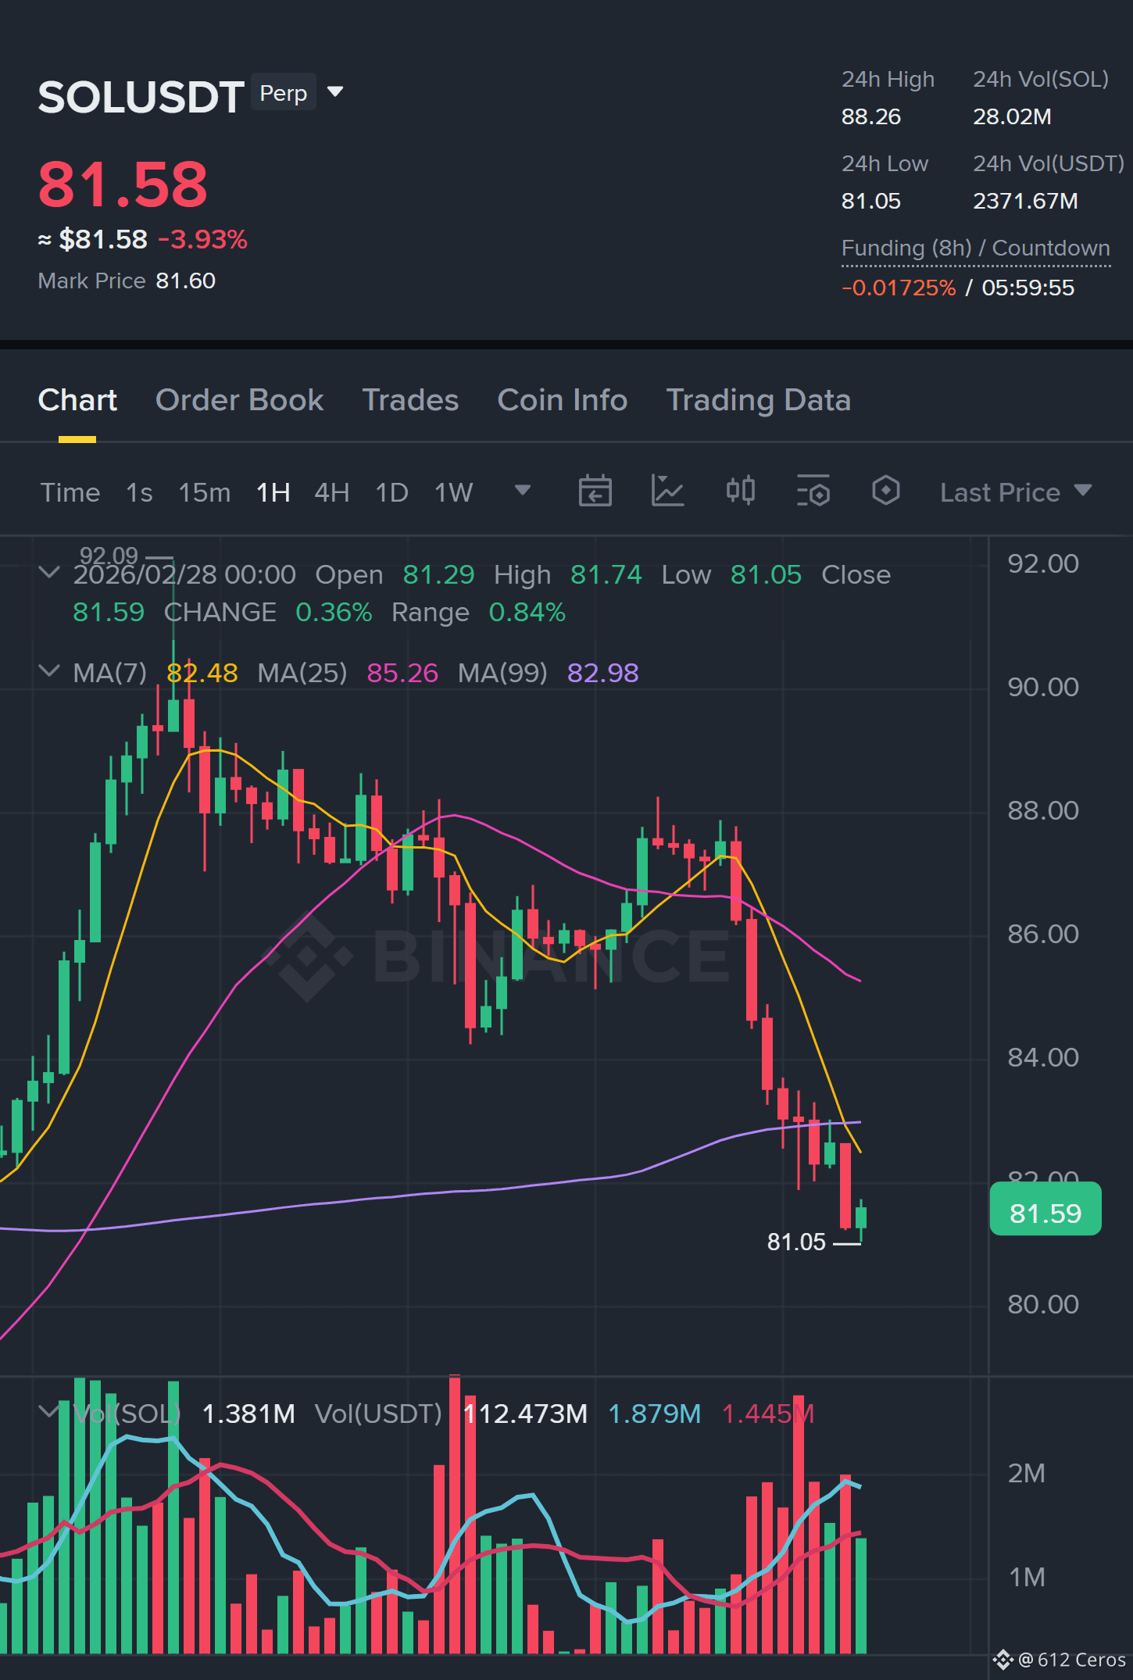
Task: Select the 1s timeframe interval
Action: (x=139, y=492)
